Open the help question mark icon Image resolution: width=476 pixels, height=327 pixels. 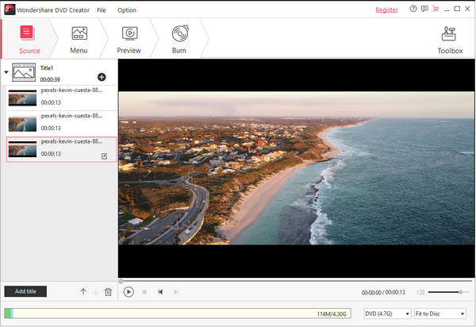click(x=413, y=10)
